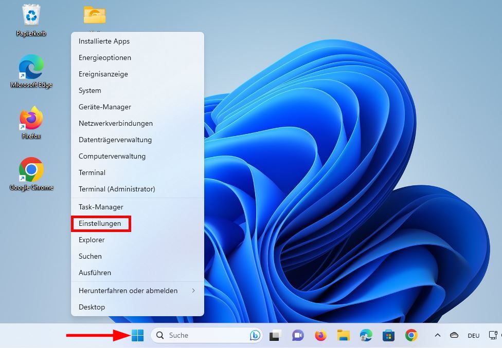The image size is (502, 348).
Task: Start a chat with the Teams icon
Action: pyautogui.click(x=298, y=335)
